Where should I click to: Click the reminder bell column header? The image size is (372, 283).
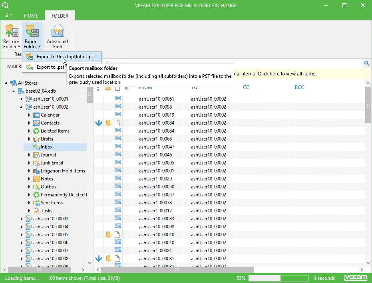108,88
